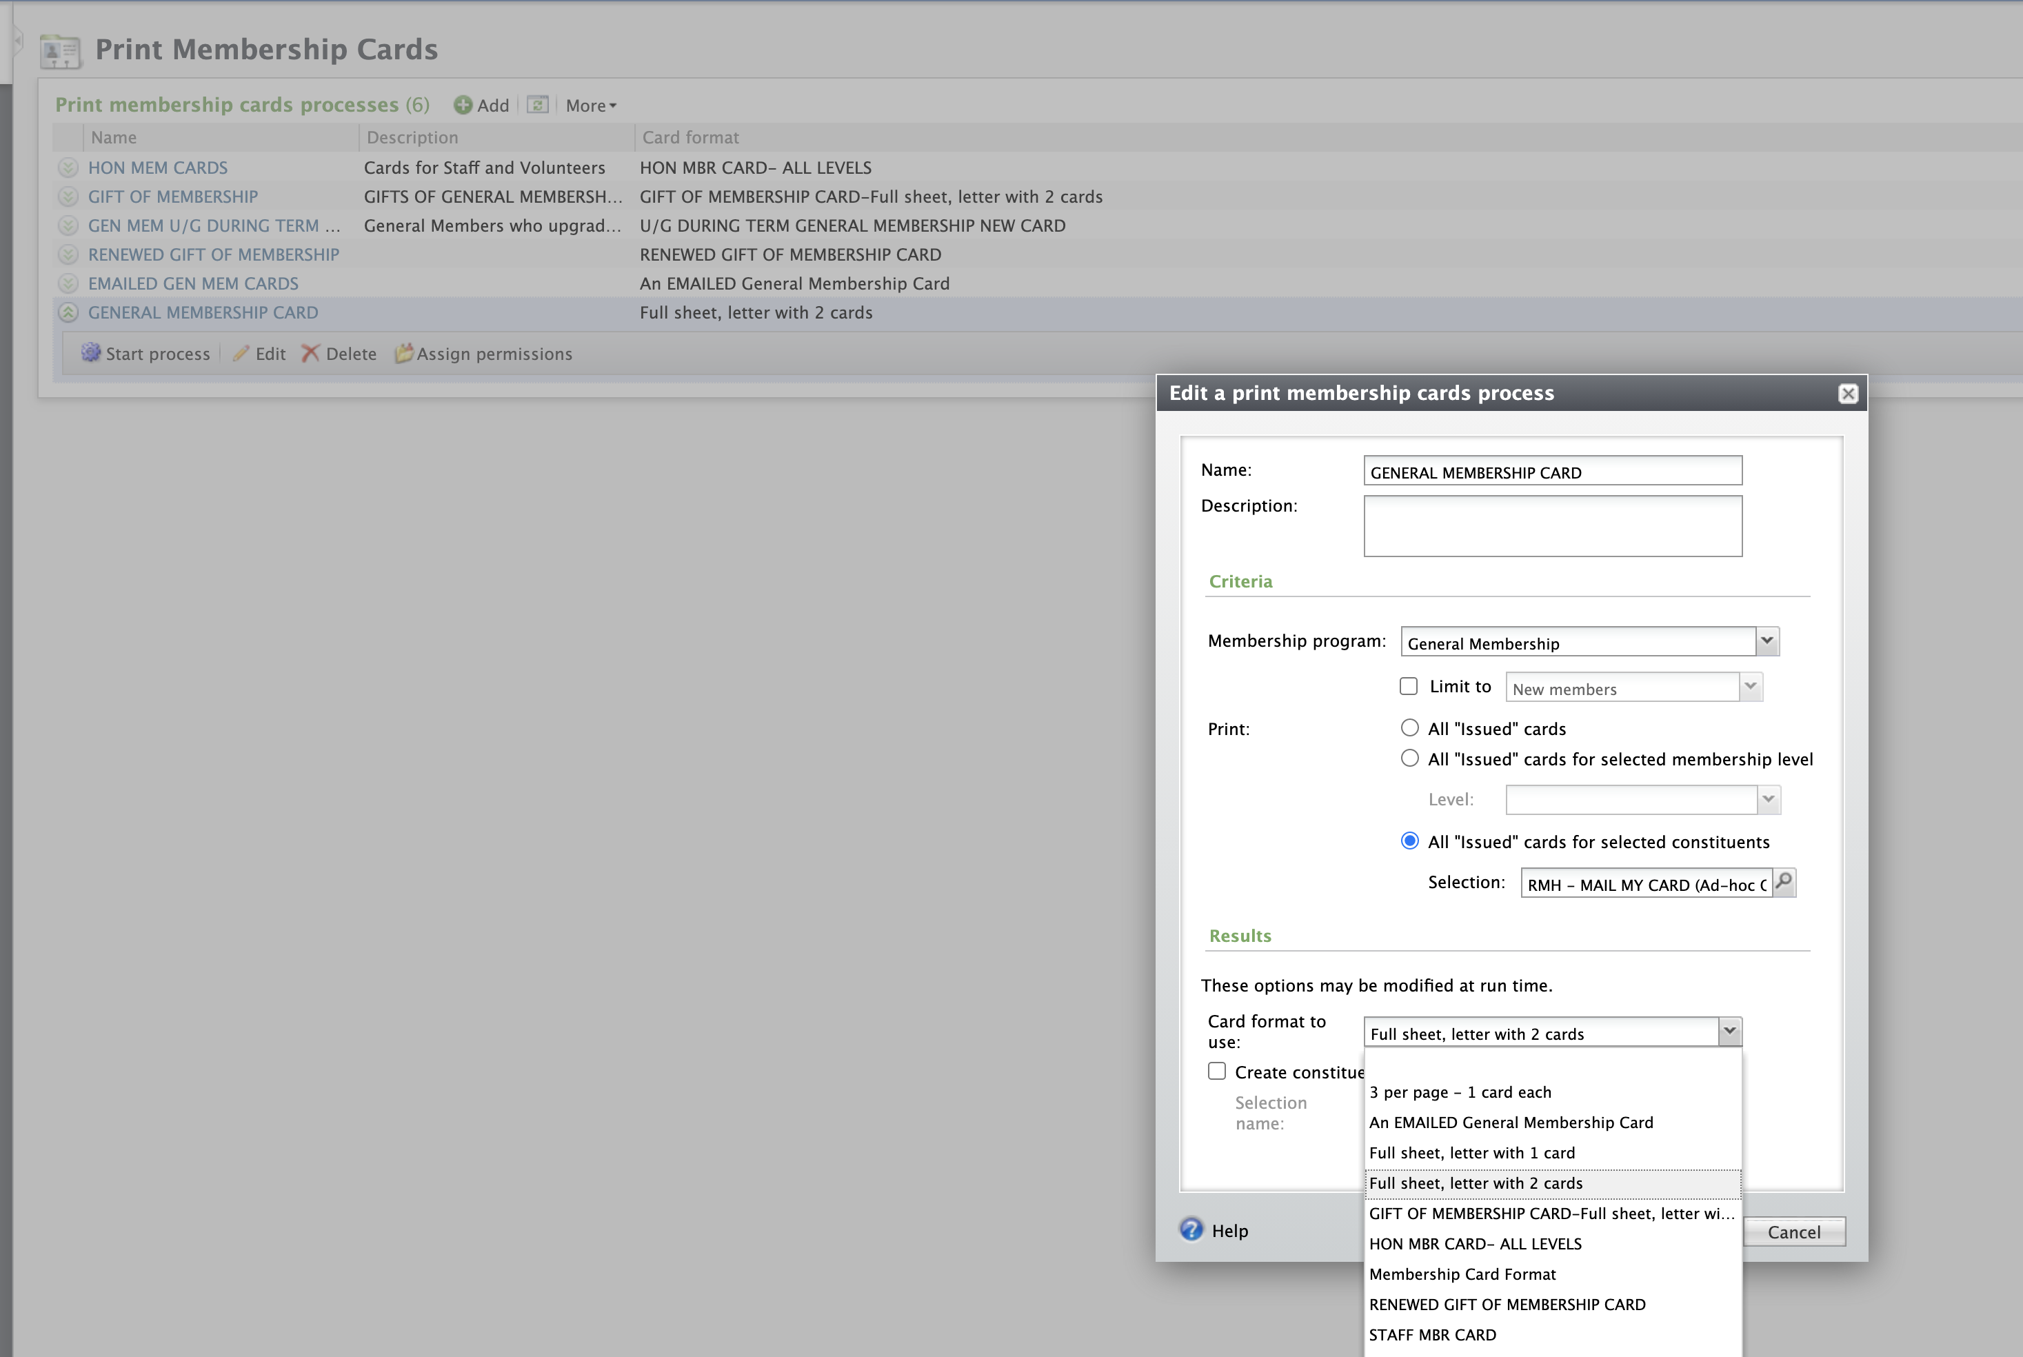Select Issued cards for selected membership level
Screen dimensions: 2023x1357
click(x=1409, y=759)
